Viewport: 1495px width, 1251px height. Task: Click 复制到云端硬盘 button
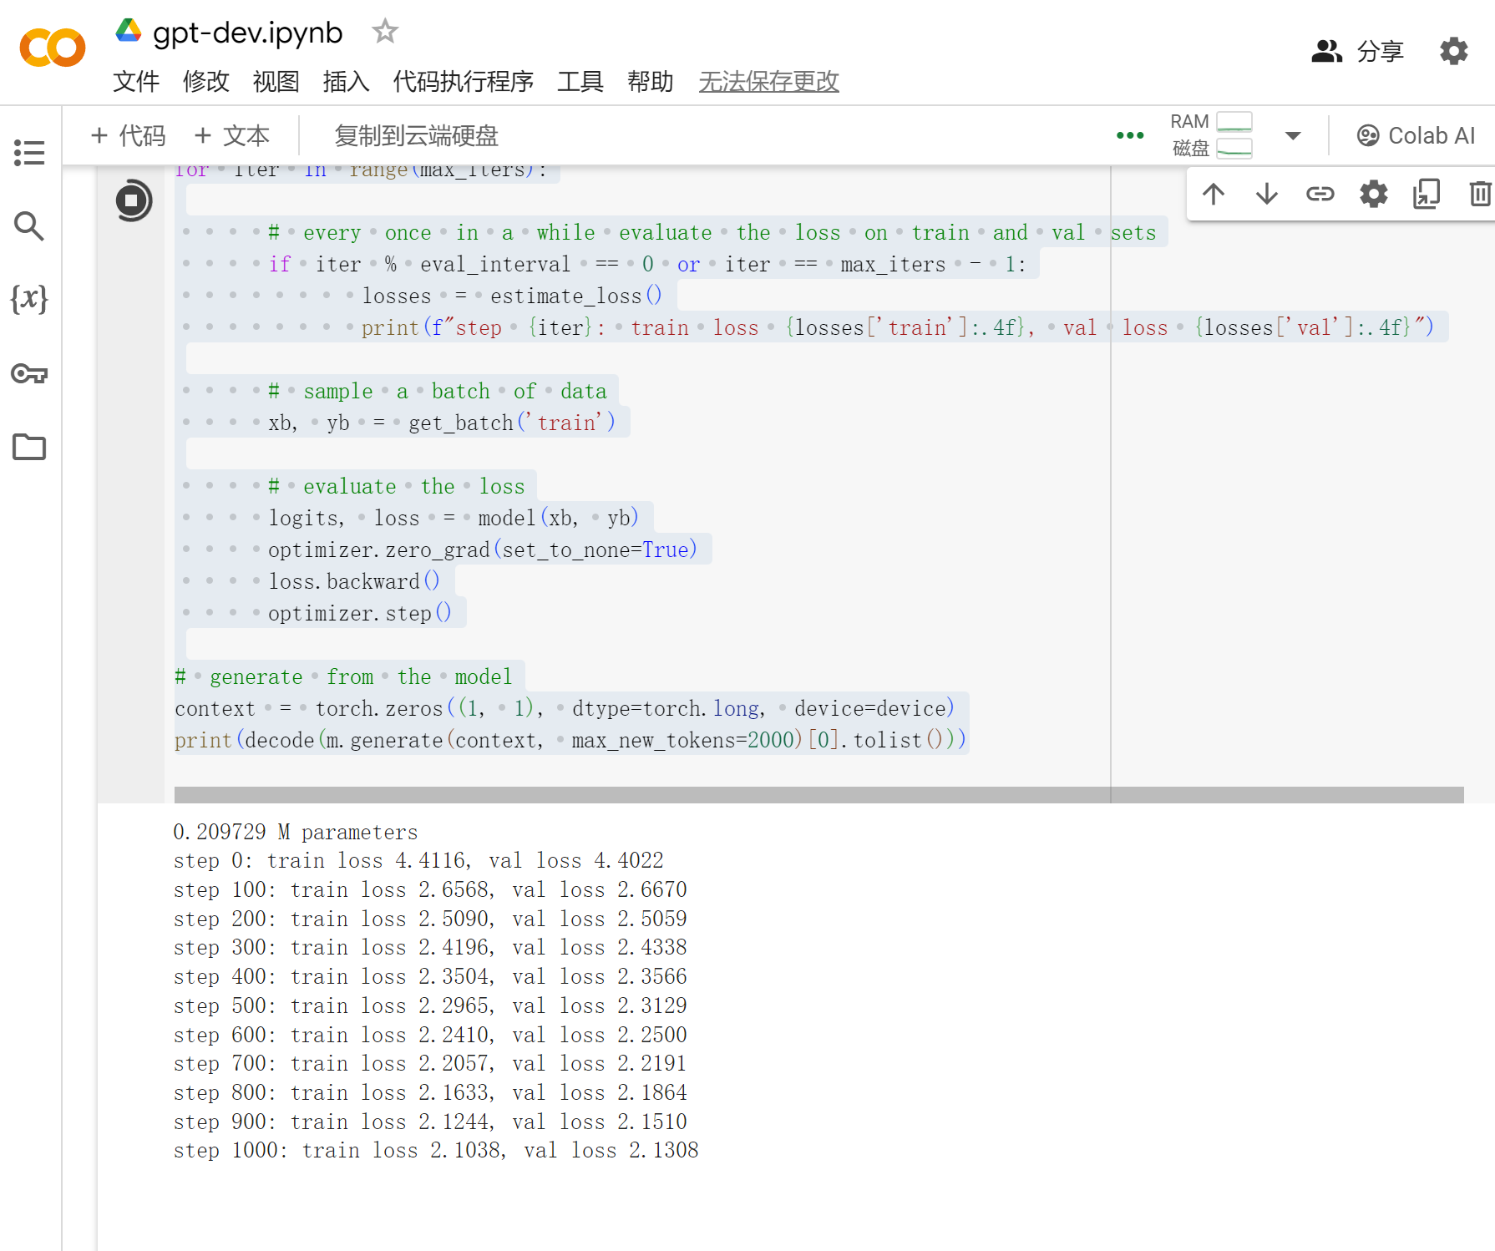pyautogui.click(x=416, y=135)
